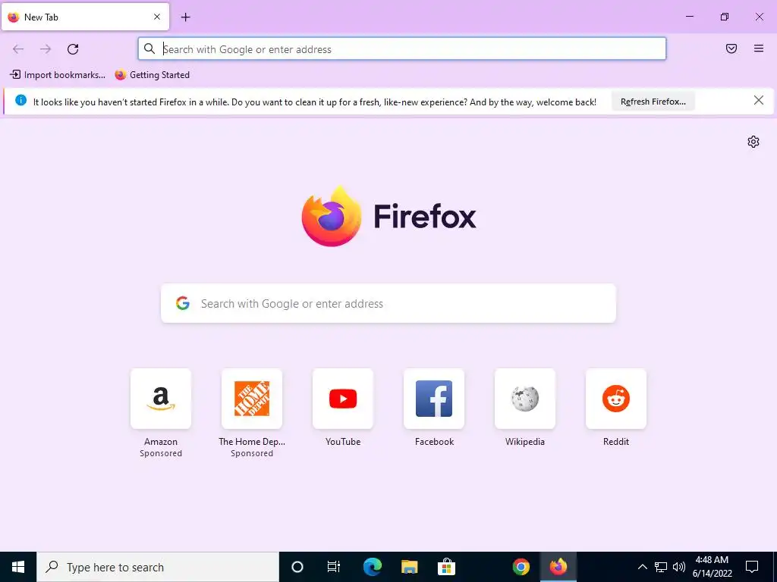Show hidden system tray icons chevron
The width and height of the screenshot is (777, 582).
[642, 567]
